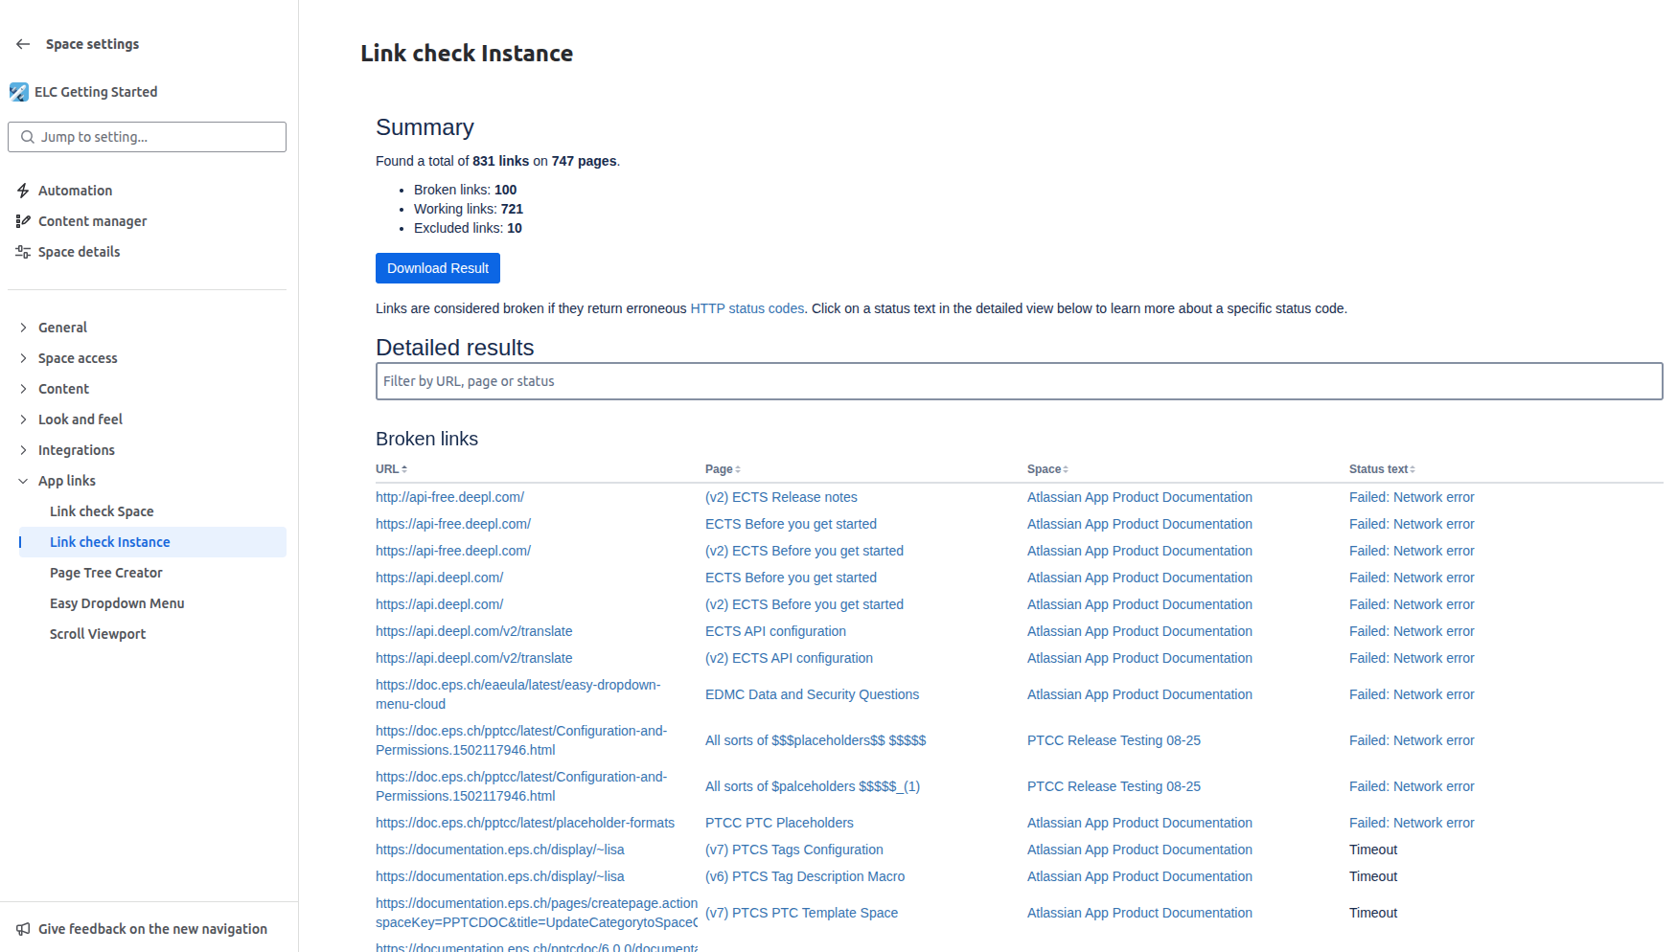Expand the Integrations section
The image size is (1677, 952).
[x=23, y=450]
